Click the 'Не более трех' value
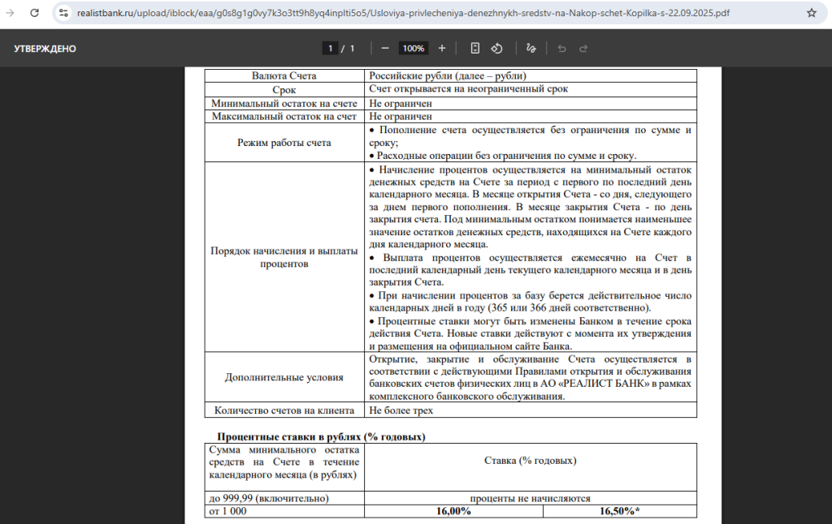 (x=401, y=410)
